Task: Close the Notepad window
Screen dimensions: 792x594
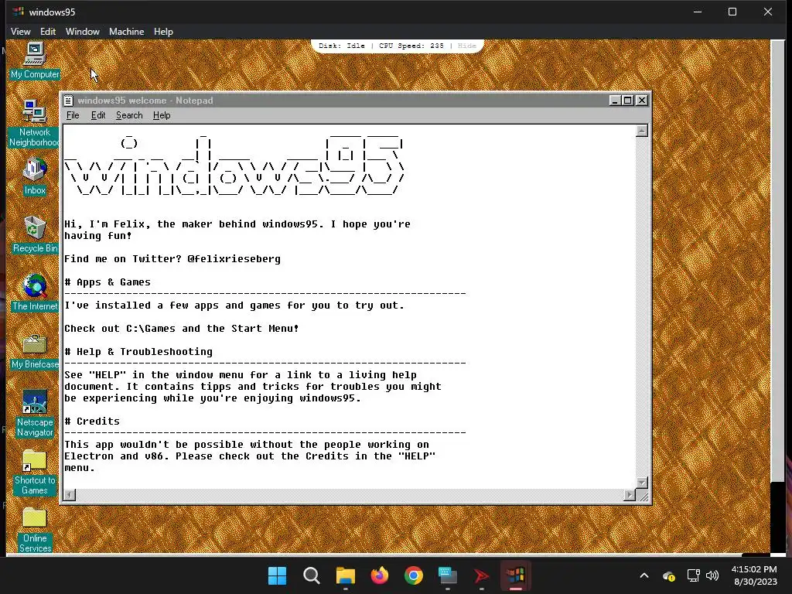Action: (641, 101)
